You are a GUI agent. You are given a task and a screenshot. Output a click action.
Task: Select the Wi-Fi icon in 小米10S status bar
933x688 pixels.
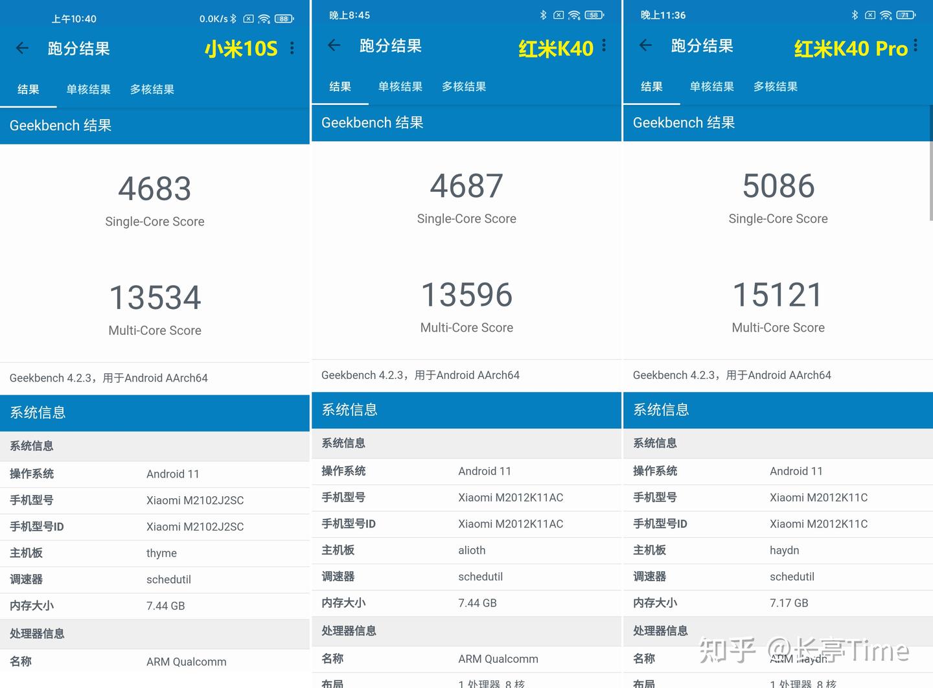click(x=264, y=19)
